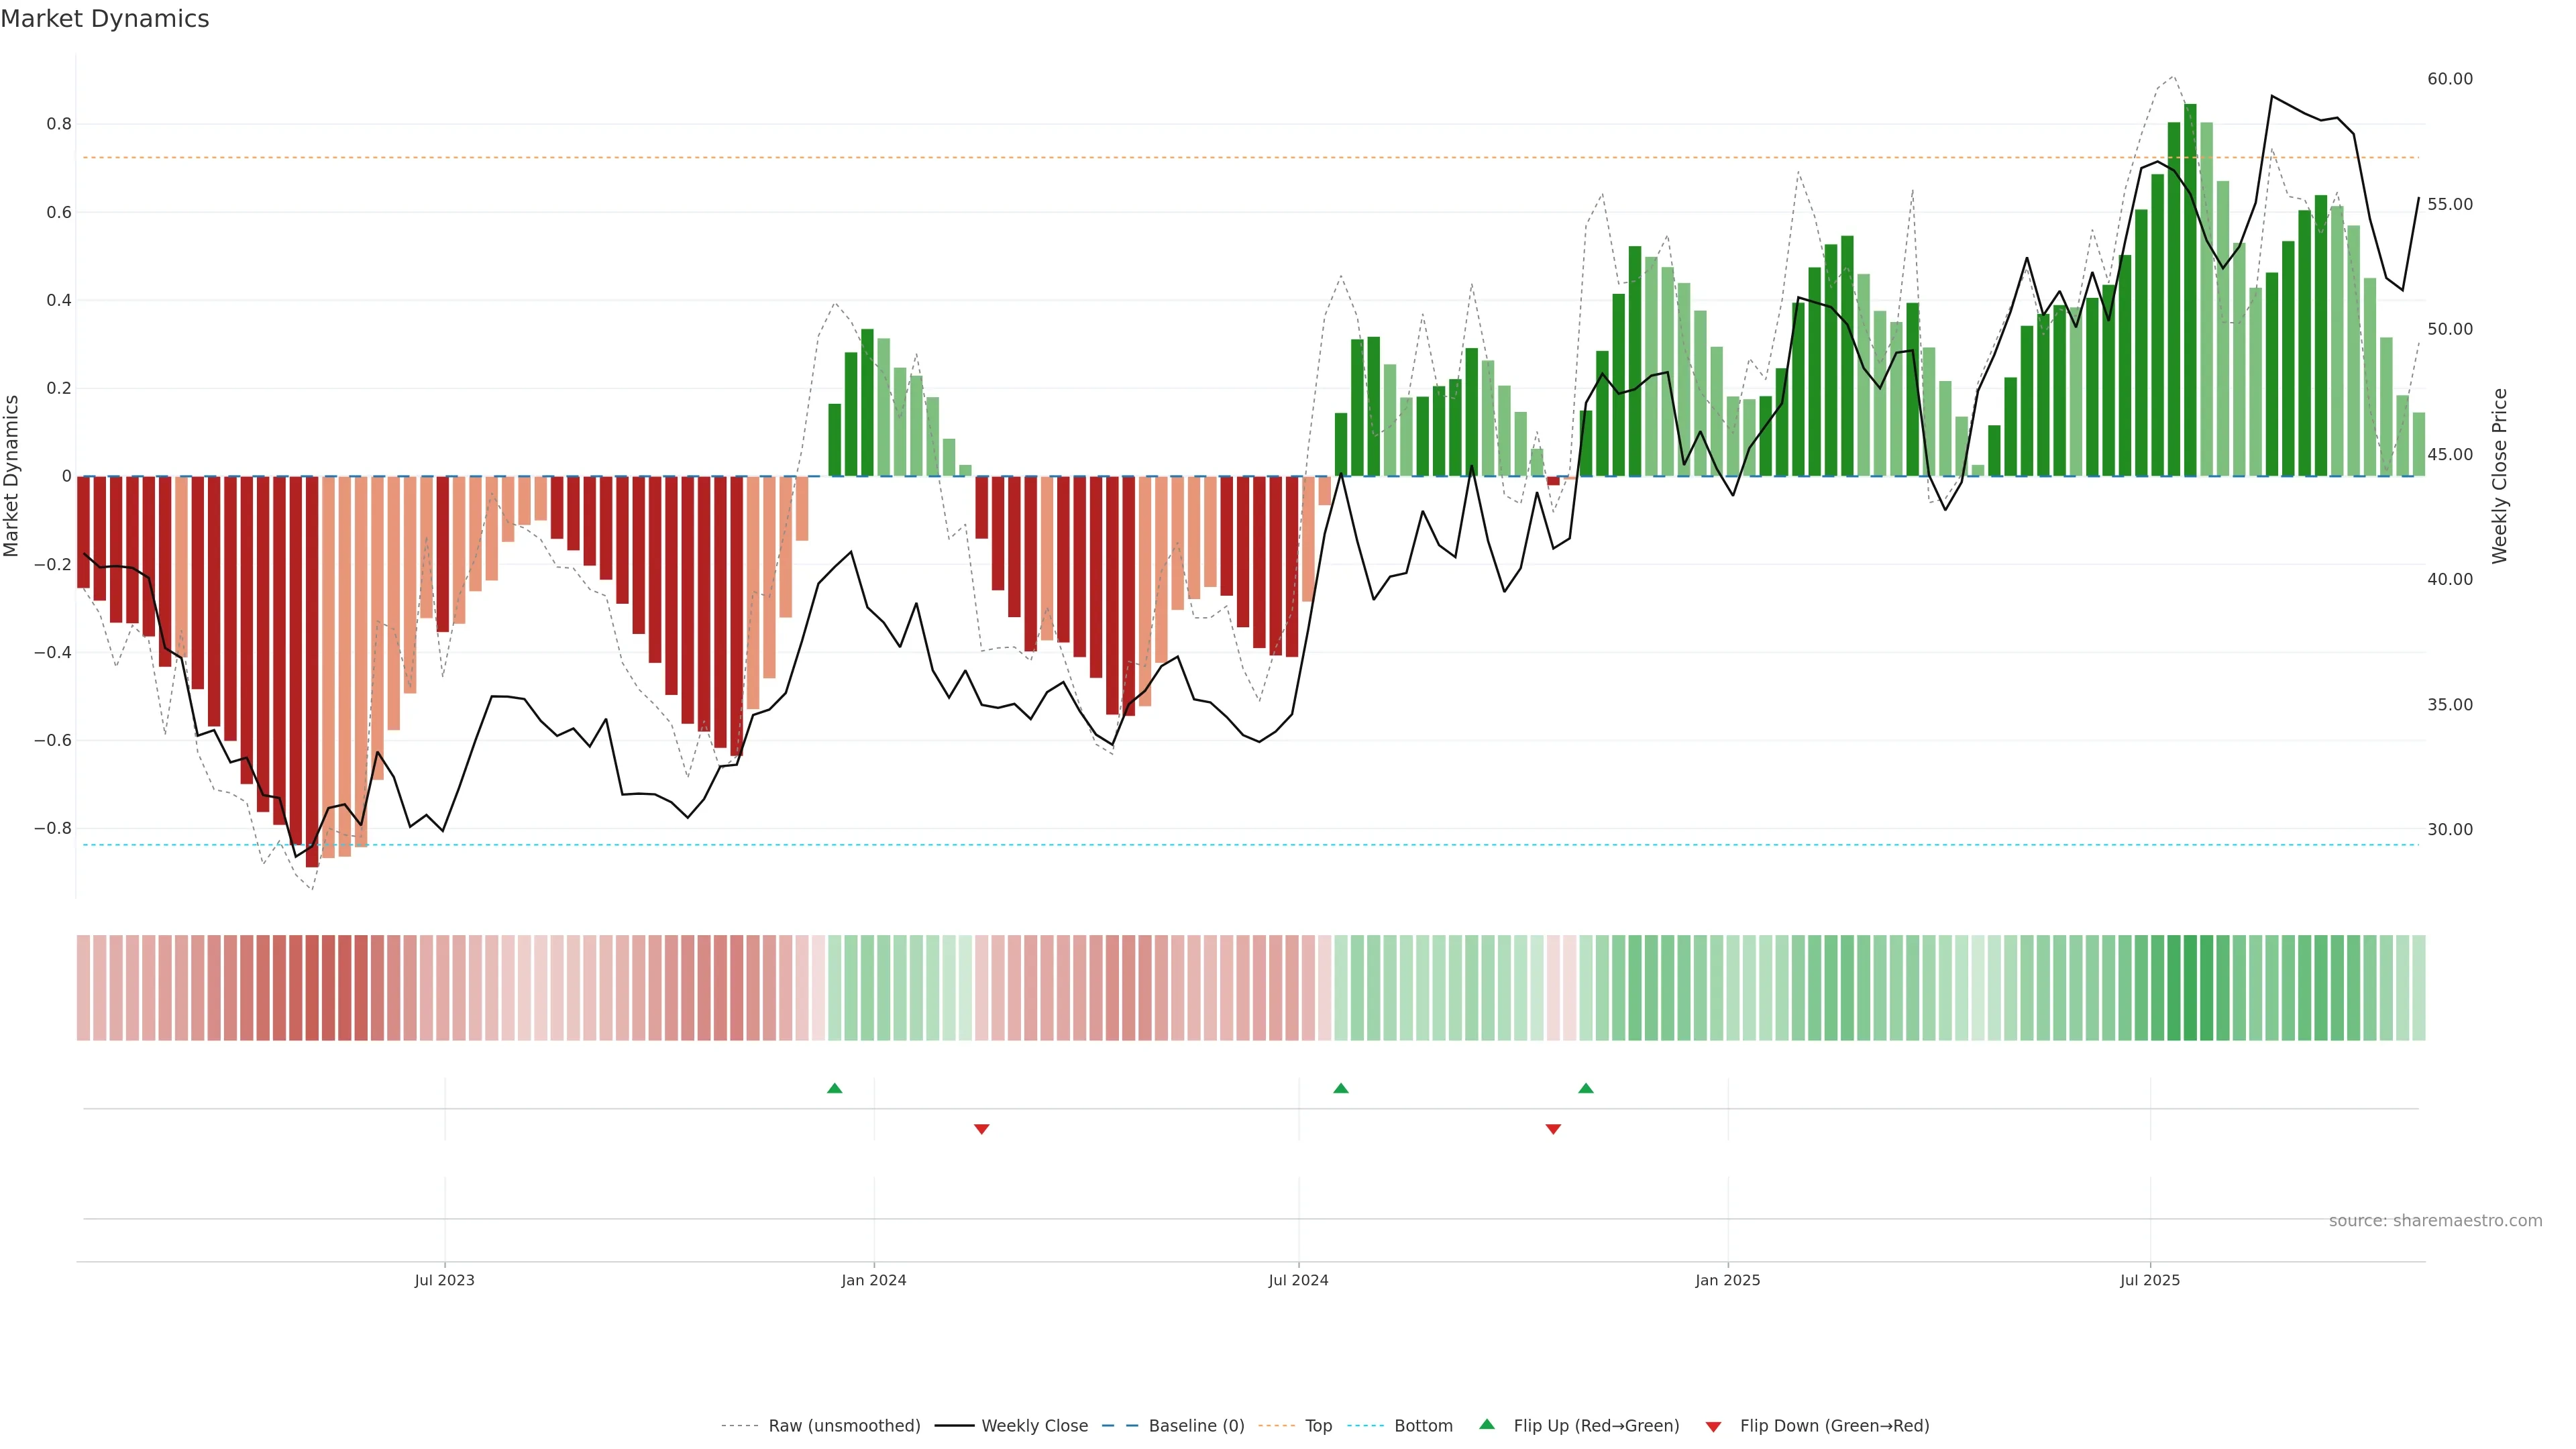Image resolution: width=2576 pixels, height=1449 pixels.
Task: Toggle the Baseline (0) legend entry
Action: pyautogui.click(x=1195, y=1426)
